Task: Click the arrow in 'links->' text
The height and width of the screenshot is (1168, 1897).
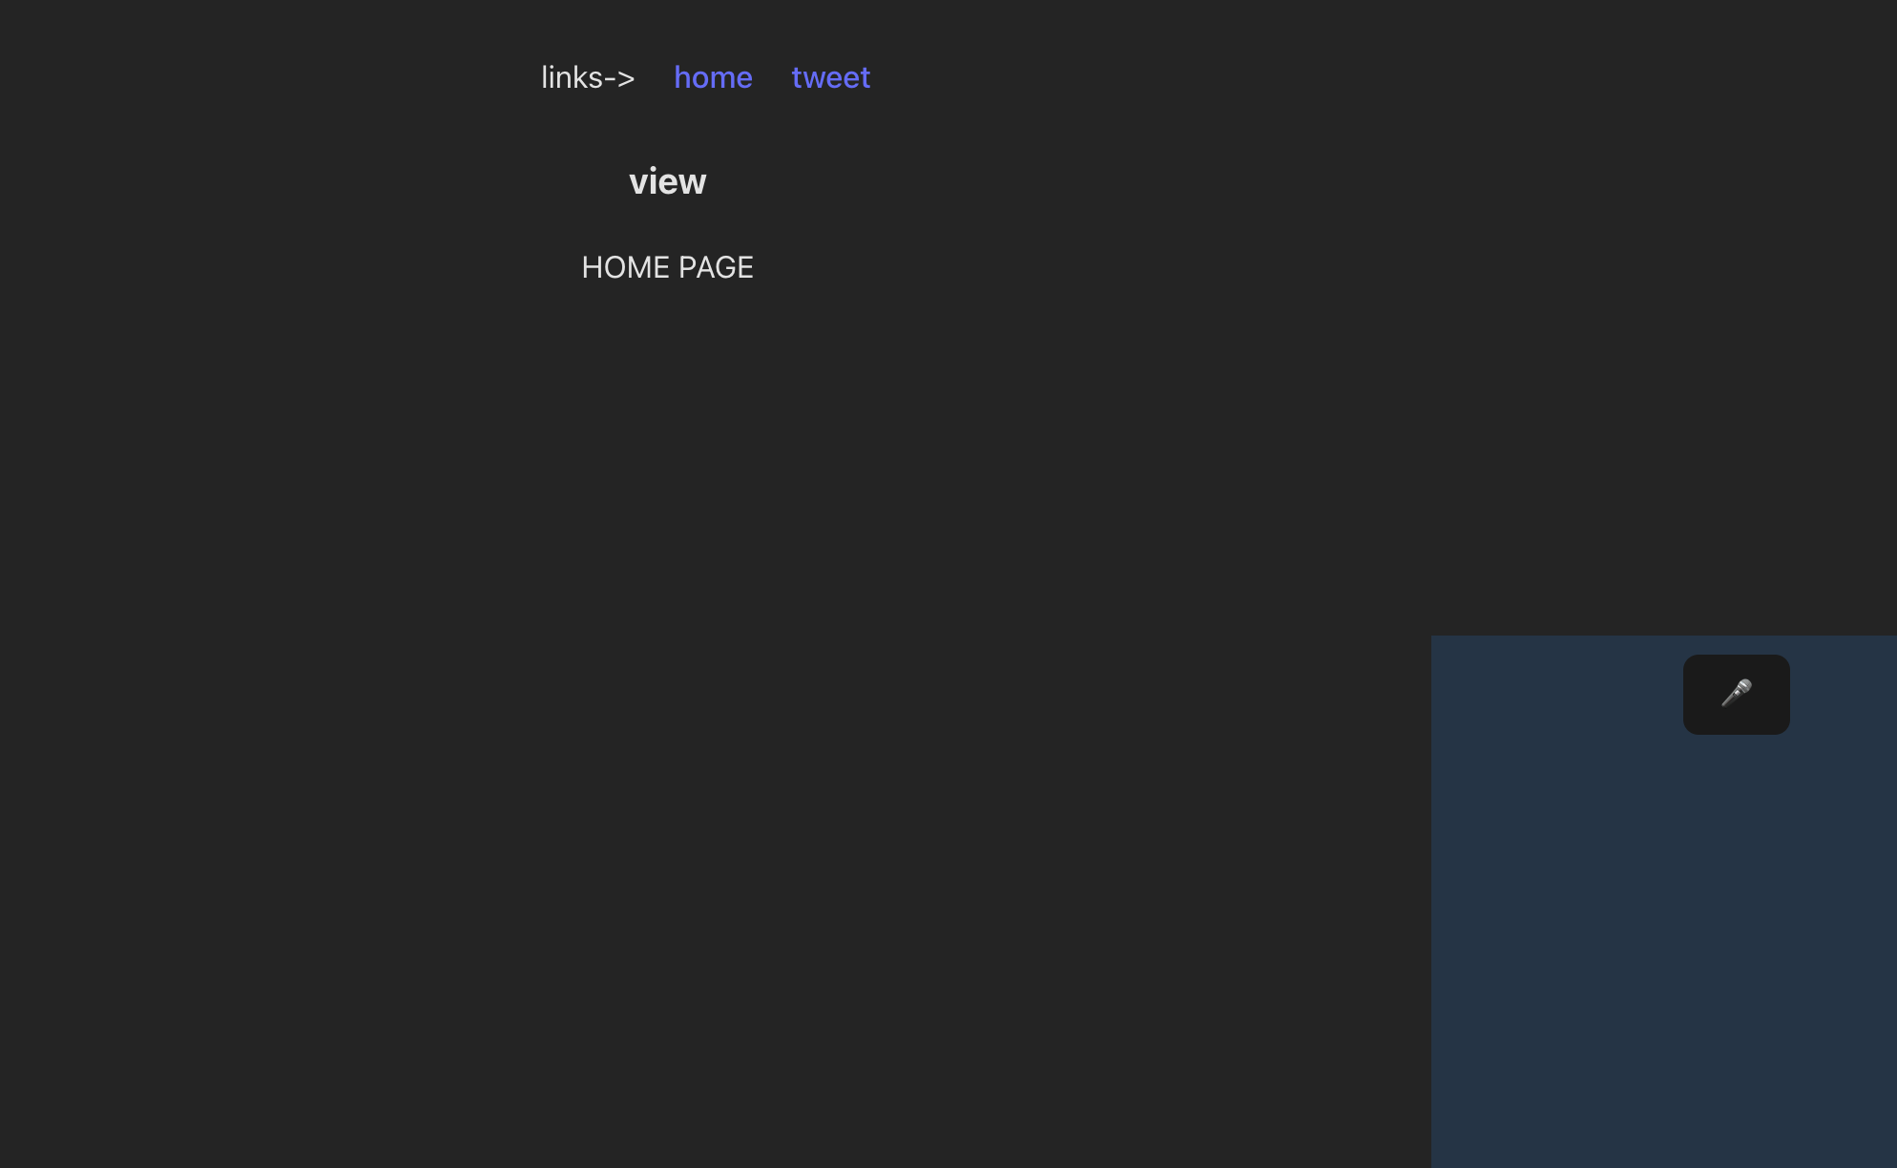Action: [x=620, y=78]
